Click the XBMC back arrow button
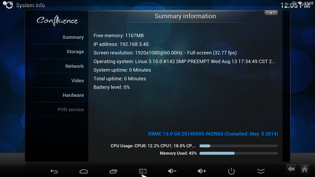 coord(291,169)
